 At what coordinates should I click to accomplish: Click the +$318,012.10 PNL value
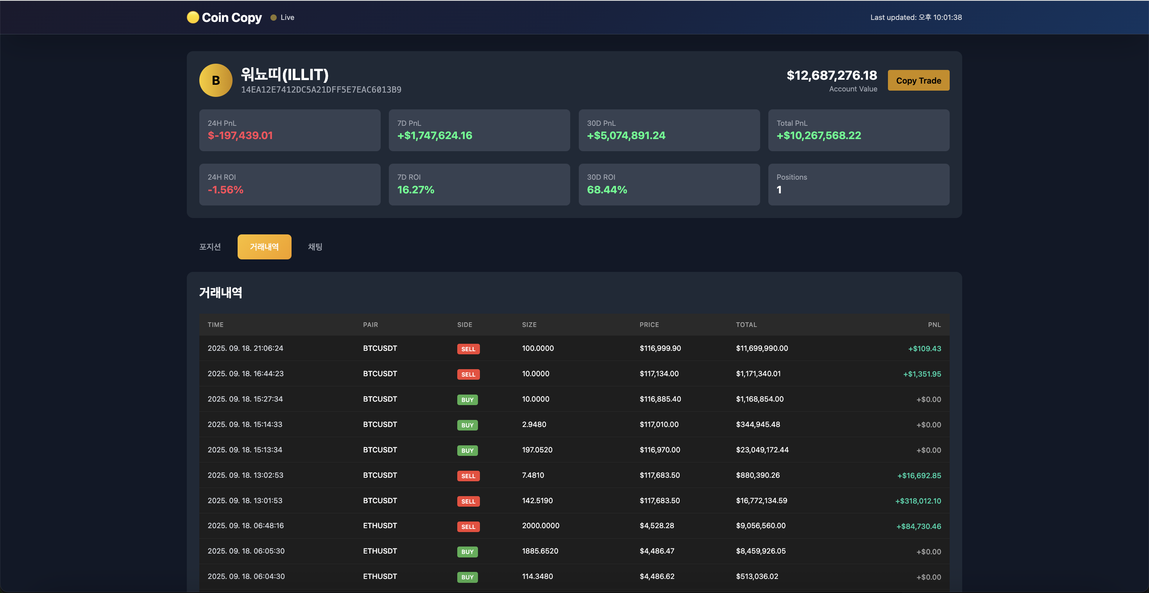click(x=918, y=501)
